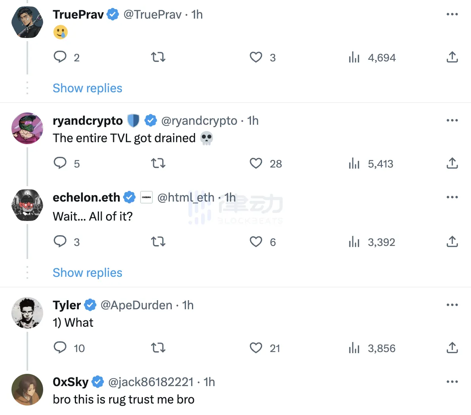This screenshot has height=415, width=471.
Task: Show replies under echelon.eth's tweet
Action: pyautogui.click(x=87, y=272)
